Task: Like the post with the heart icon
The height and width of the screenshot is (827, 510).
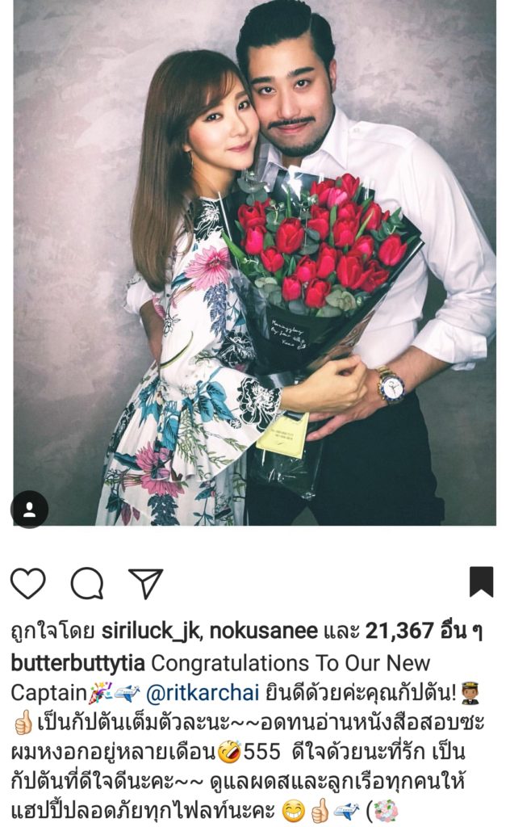Action: point(28,583)
